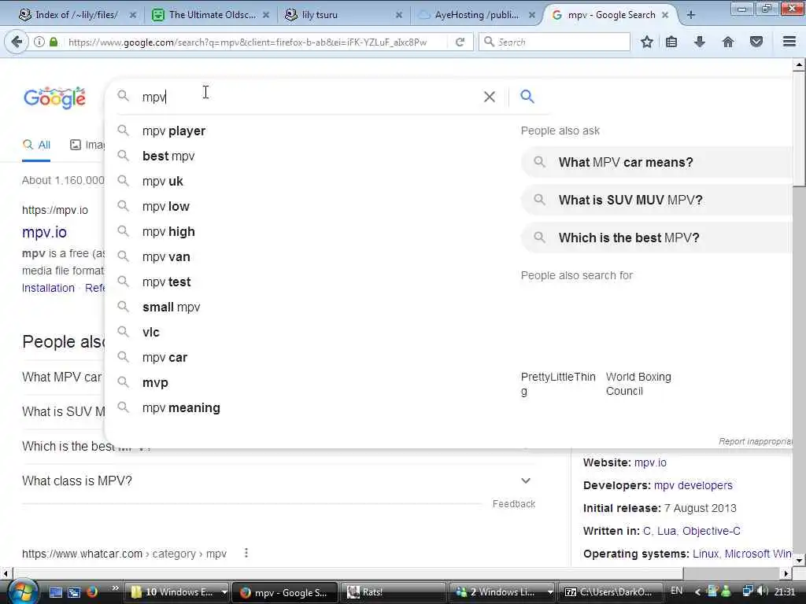The image size is (806, 604).
Task: Switch to 'AyeHosting /publi...' tab
Action: point(476,15)
